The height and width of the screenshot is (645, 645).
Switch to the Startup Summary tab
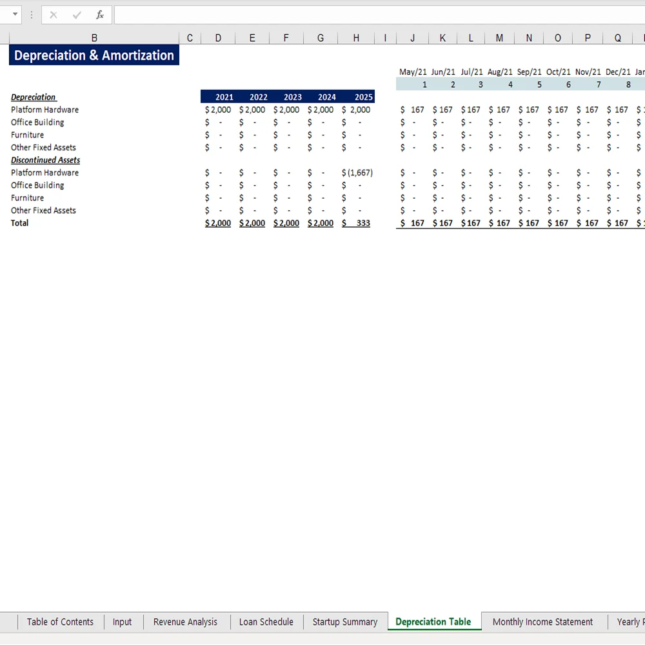click(x=344, y=622)
